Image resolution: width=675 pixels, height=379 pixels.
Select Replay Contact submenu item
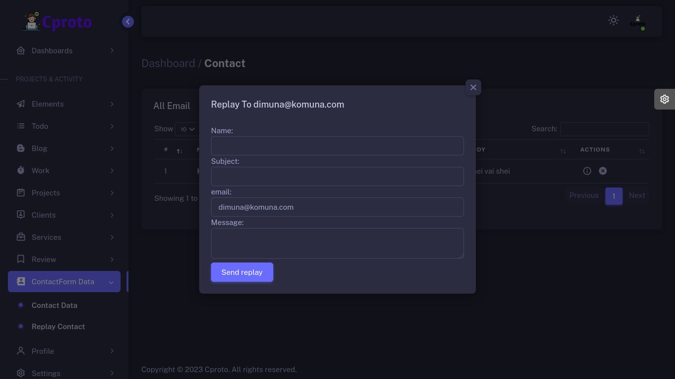pyautogui.click(x=58, y=327)
